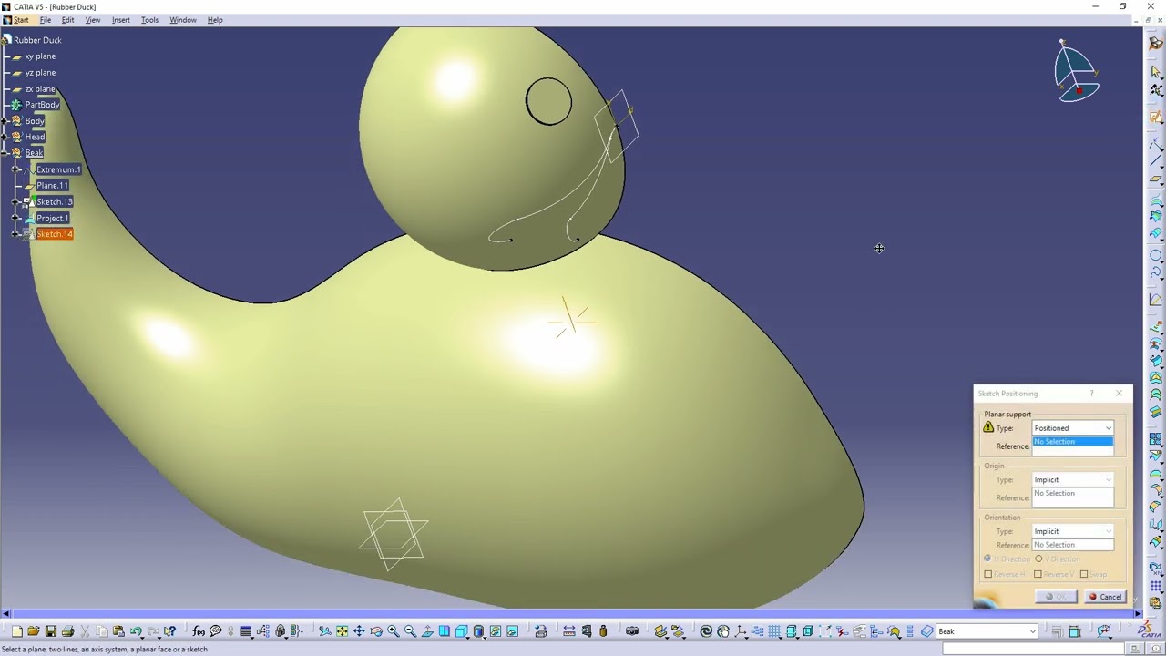Click the Hide/Show icon
This screenshot has width=1166, height=656.
496,631
